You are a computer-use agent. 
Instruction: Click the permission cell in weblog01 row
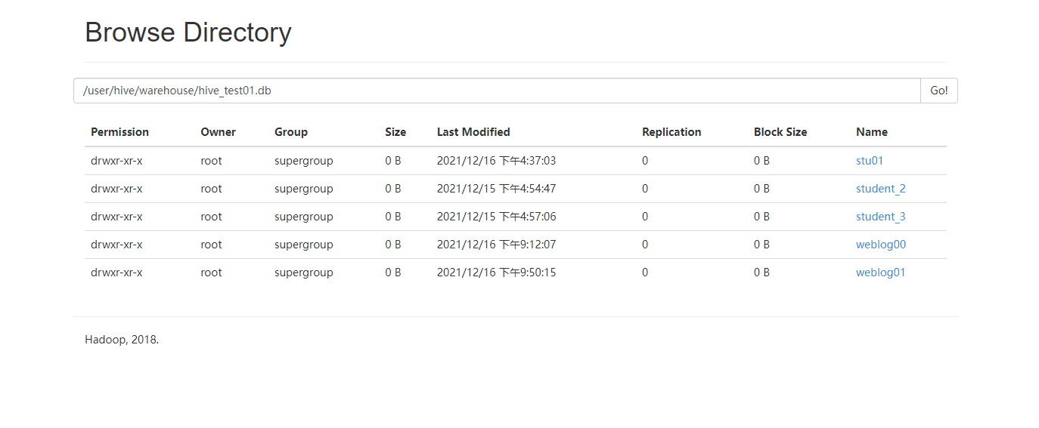pyautogui.click(x=116, y=273)
